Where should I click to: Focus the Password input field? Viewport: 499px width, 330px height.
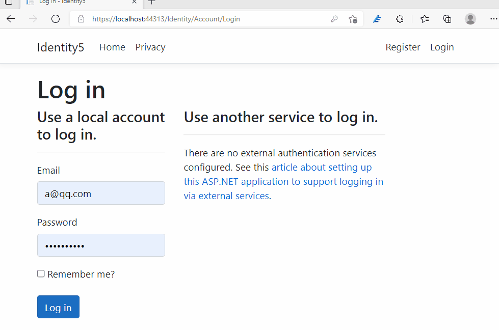(x=101, y=245)
